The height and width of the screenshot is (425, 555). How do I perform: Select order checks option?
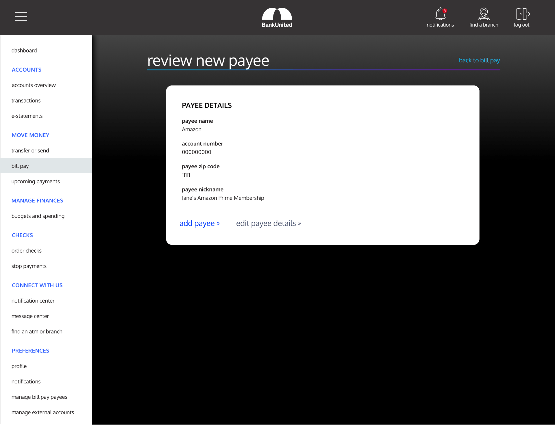pos(26,251)
